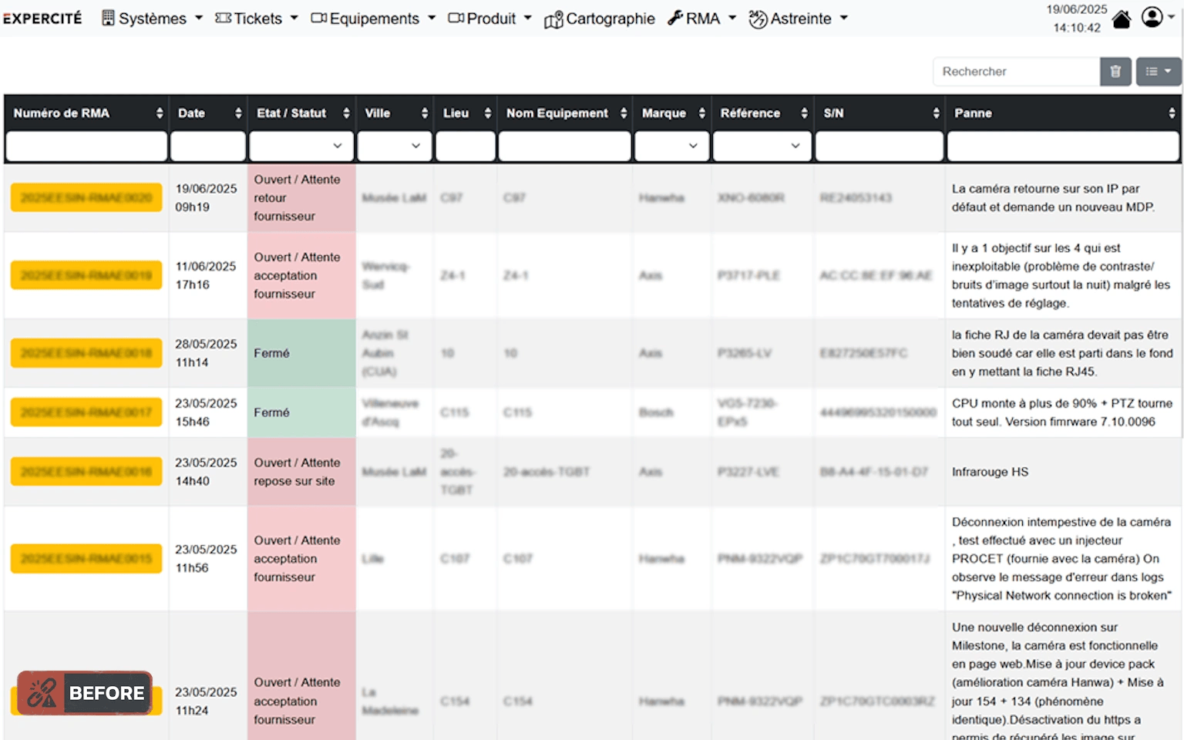Clear the search with the trash button
The image size is (1184, 740).
1115,71
